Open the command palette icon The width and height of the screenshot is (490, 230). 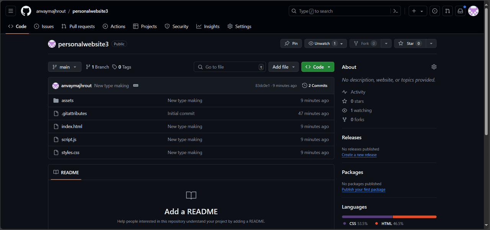click(396, 11)
